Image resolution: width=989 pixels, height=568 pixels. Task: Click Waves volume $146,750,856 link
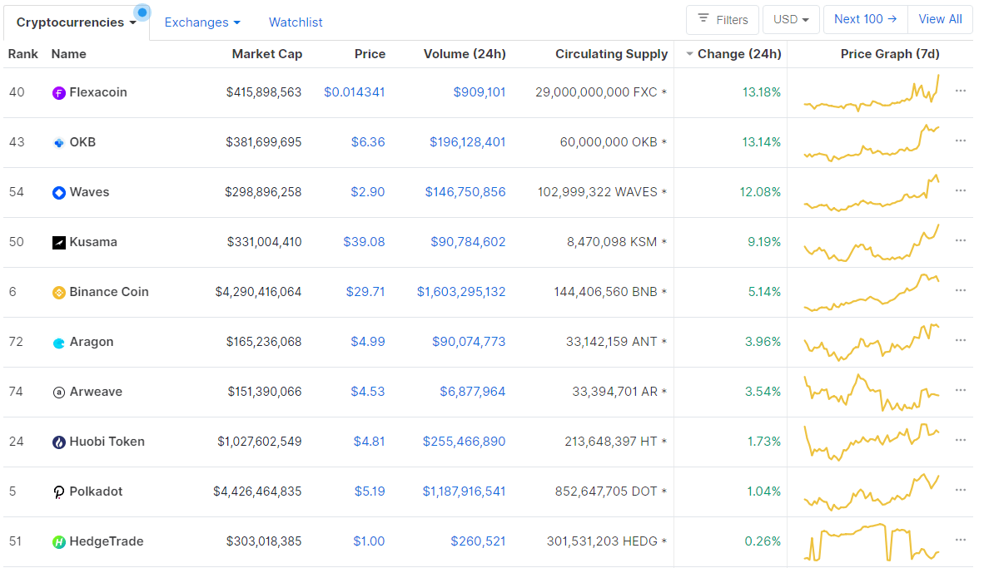465,192
